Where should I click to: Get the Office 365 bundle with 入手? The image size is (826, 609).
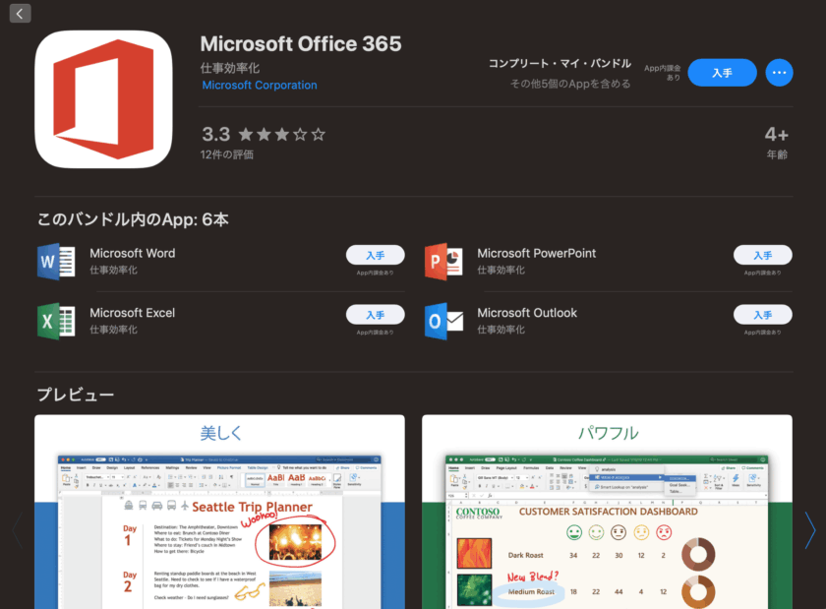722,73
